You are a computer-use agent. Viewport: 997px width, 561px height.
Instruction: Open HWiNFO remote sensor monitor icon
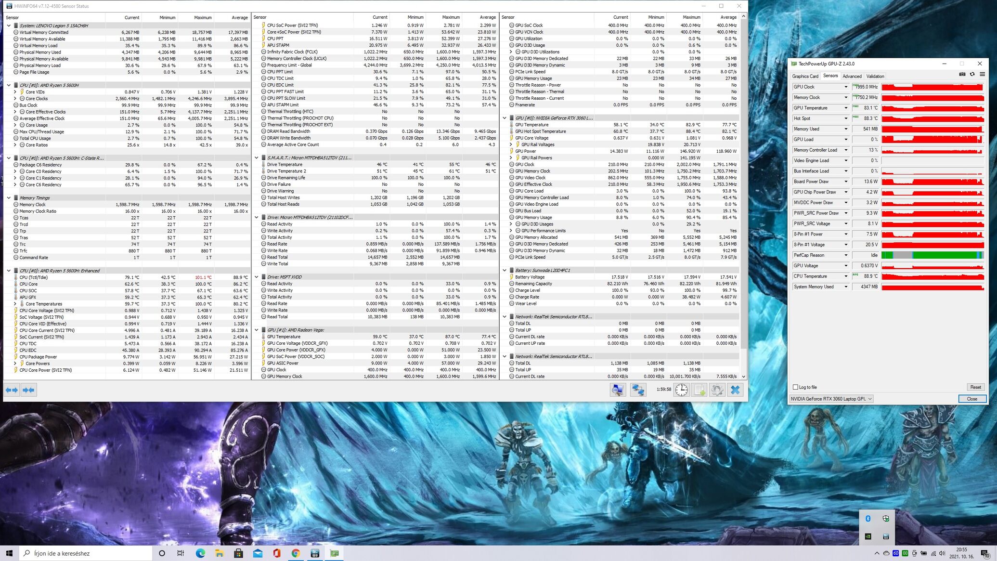pos(618,390)
